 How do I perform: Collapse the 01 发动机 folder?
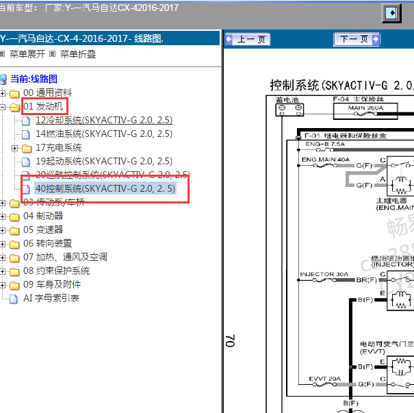coord(2,107)
